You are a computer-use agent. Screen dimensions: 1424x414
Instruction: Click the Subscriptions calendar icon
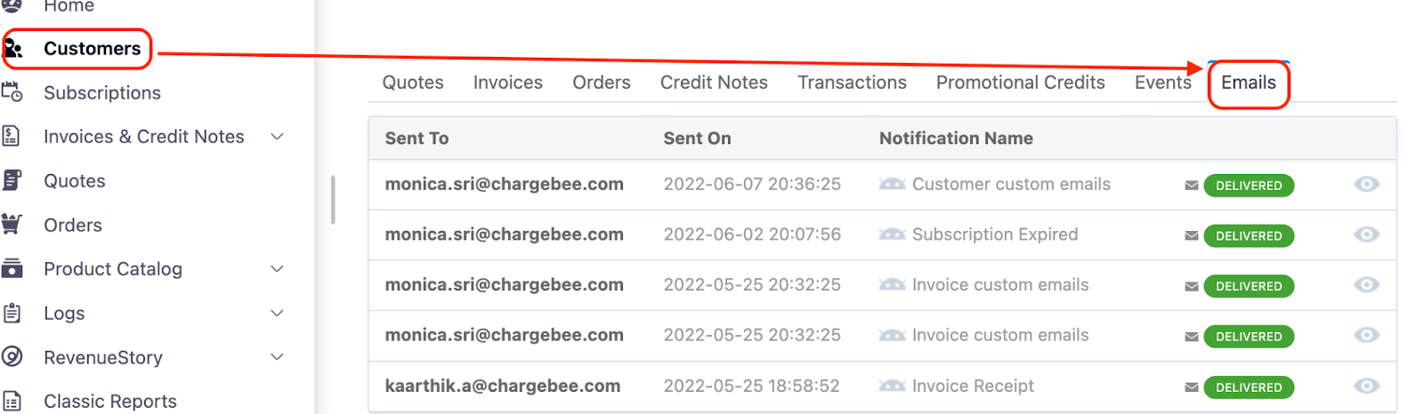click(x=12, y=92)
